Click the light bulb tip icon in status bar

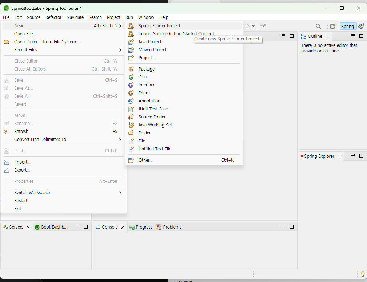[x=363, y=274]
